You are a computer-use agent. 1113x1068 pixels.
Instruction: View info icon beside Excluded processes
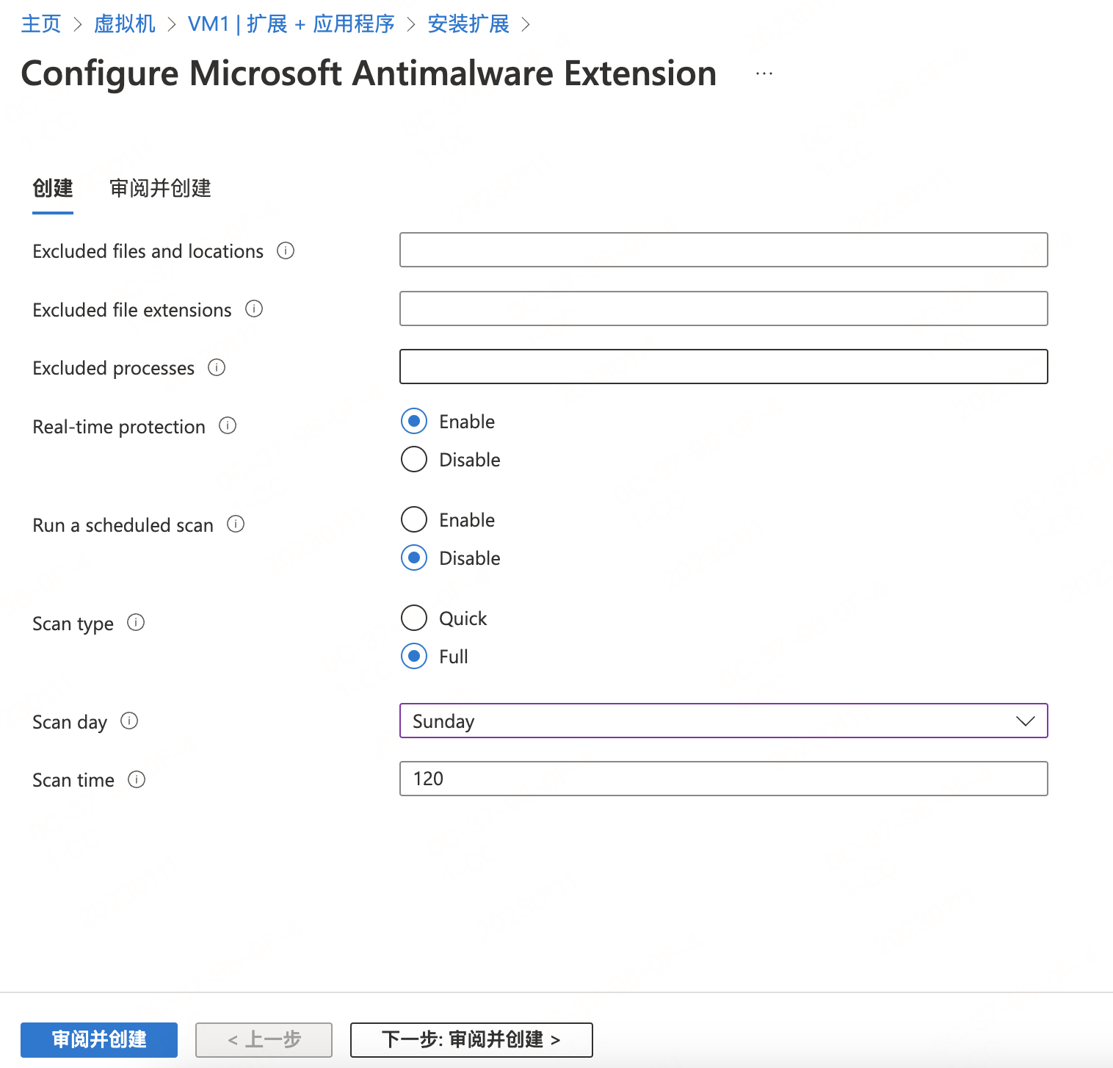point(217,367)
